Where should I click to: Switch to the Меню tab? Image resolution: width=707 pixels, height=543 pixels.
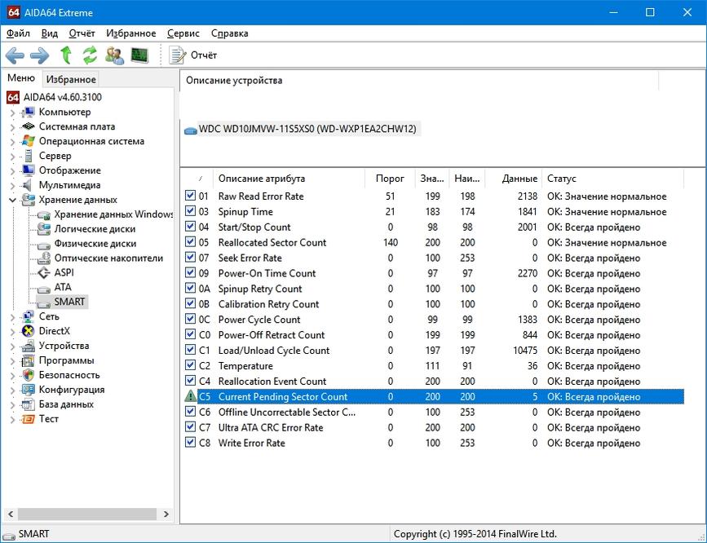(21, 78)
